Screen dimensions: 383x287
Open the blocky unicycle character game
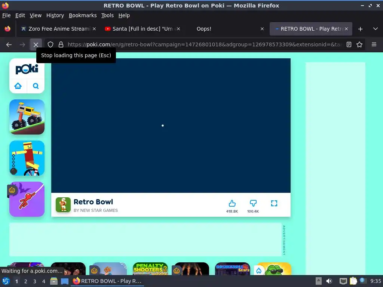[x=27, y=158]
